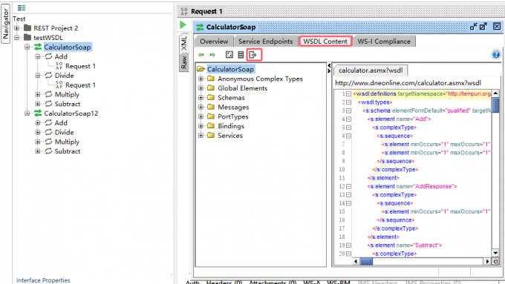Click the testWSDL project folder icon
This screenshot has height=284, width=505.
coord(27,37)
